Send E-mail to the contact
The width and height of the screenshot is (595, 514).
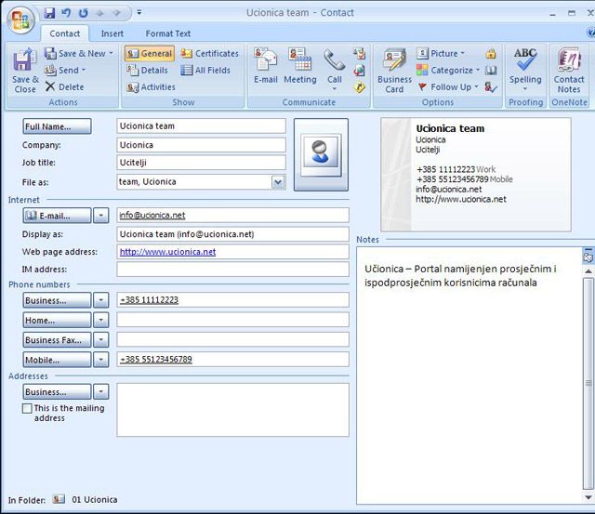(266, 66)
